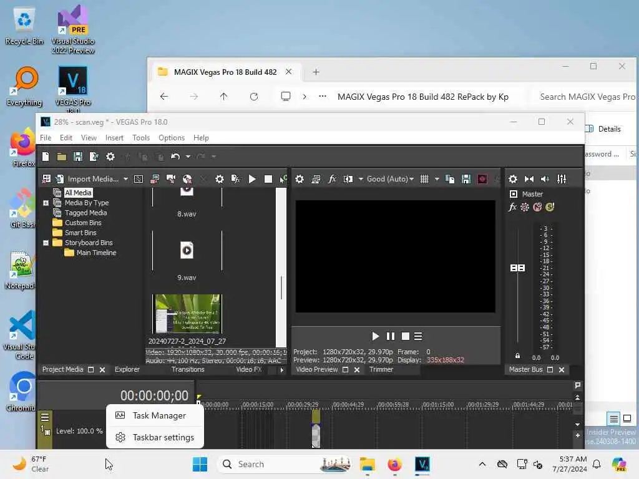
Task: Open the undo history dropdown arrow
Action: (x=188, y=157)
